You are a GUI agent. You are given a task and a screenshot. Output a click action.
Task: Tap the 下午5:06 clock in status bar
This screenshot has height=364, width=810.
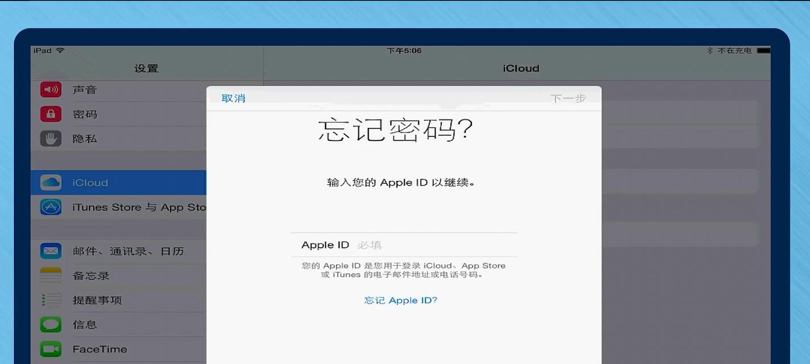pos(404,51)
